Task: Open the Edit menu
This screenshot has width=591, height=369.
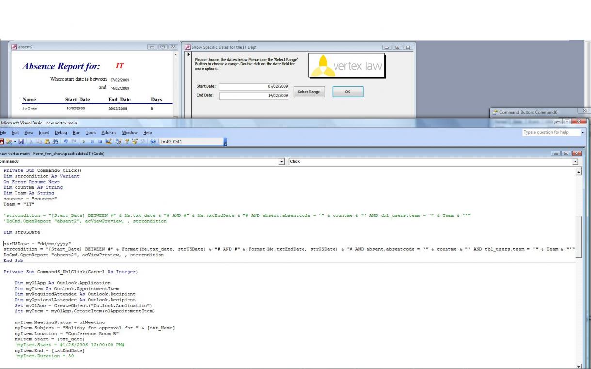Action: click(16, 132)
